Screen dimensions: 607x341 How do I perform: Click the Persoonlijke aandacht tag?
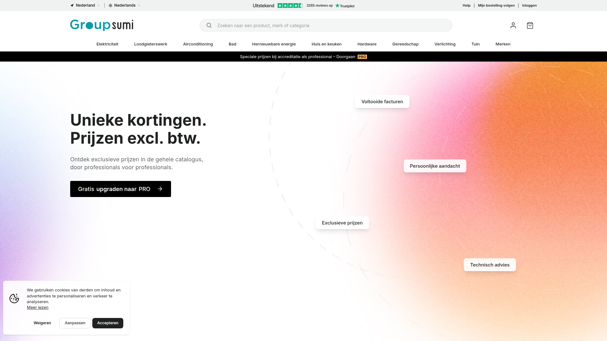435,166
